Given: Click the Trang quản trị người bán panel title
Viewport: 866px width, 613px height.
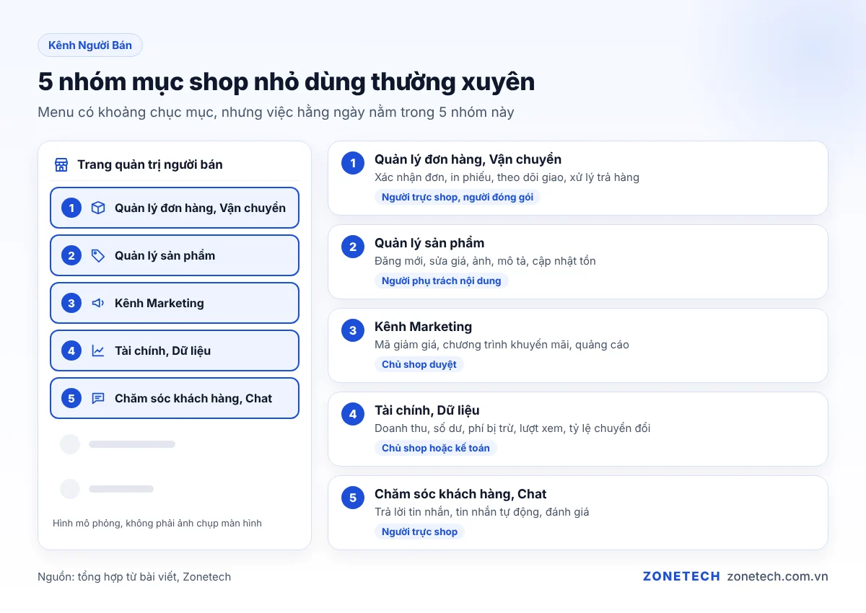Looking at the screenshot, I should click(150, 164).
